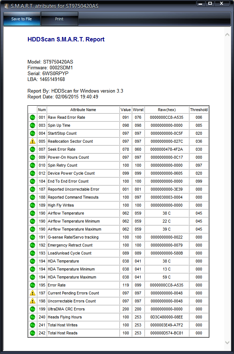This screenshot has height=354, width=234.
Task: Click the green status icon for Emergency Retract Count
Action: pos(33,245)
